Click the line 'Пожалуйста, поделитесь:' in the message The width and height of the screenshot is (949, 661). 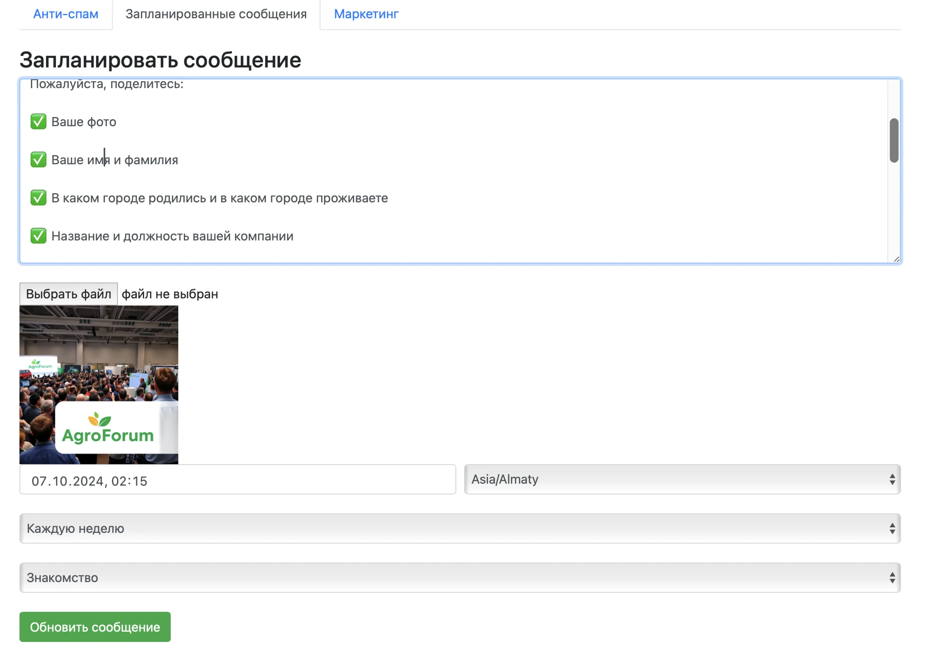pyautogui.click(x=107, y=85)
